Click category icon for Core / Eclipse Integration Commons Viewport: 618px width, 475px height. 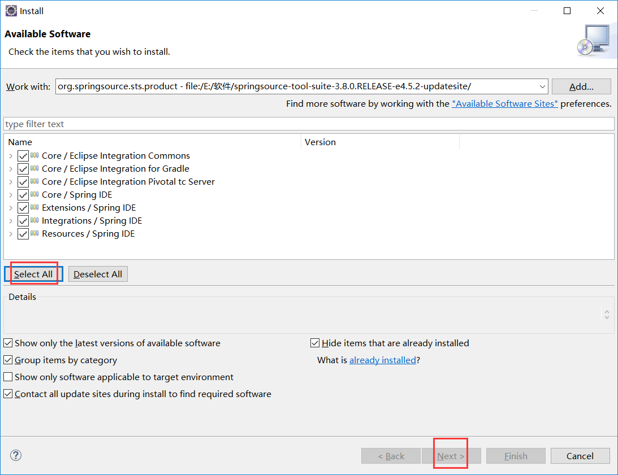pyautogui.click(x=34, y=155)
